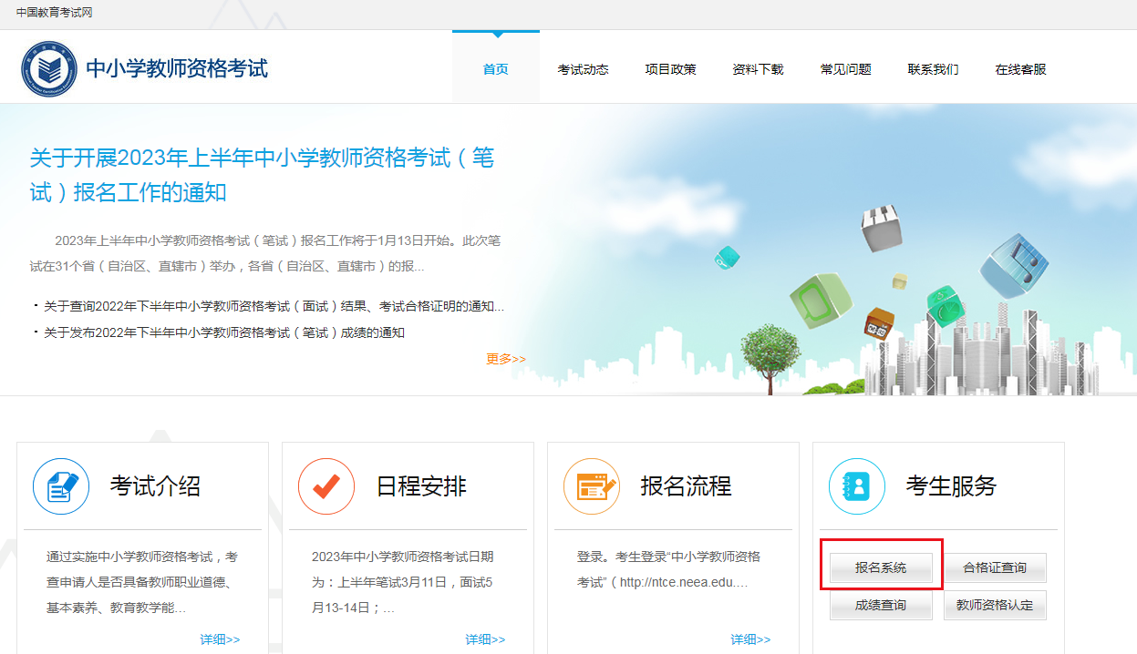This screenshot has width=1137, height=654.
Task: Click the 考试介绍 document pencil icon
Action: click(x=61, y=486)
